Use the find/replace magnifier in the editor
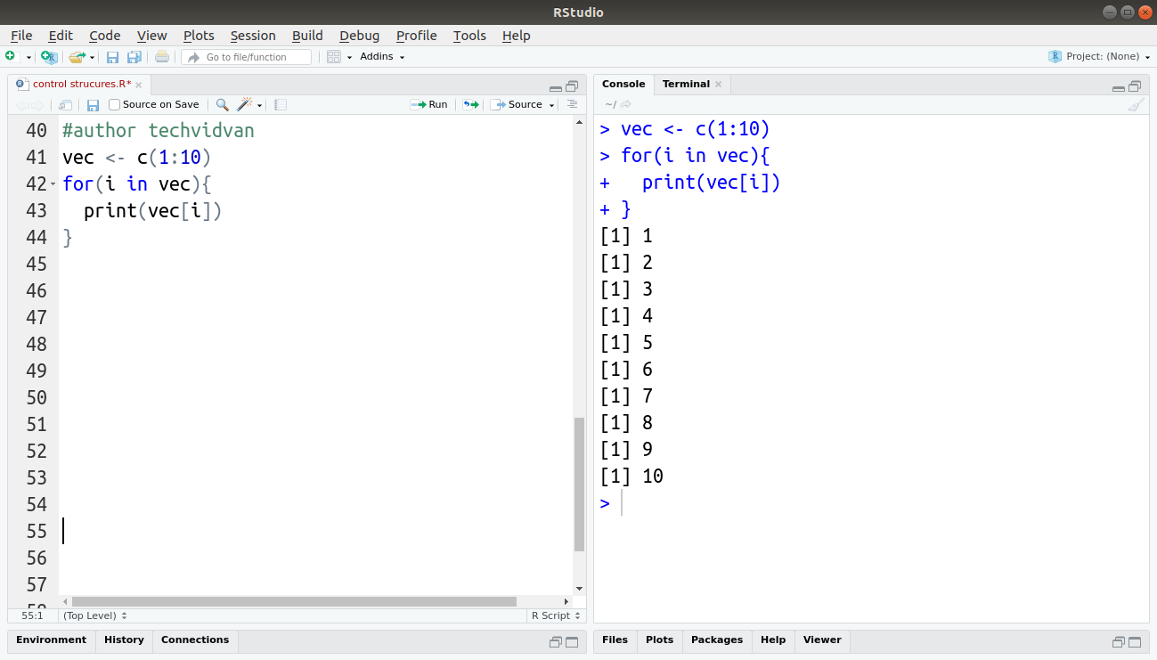This screenshot has width=1157, height=660. [x=222, y=104]
